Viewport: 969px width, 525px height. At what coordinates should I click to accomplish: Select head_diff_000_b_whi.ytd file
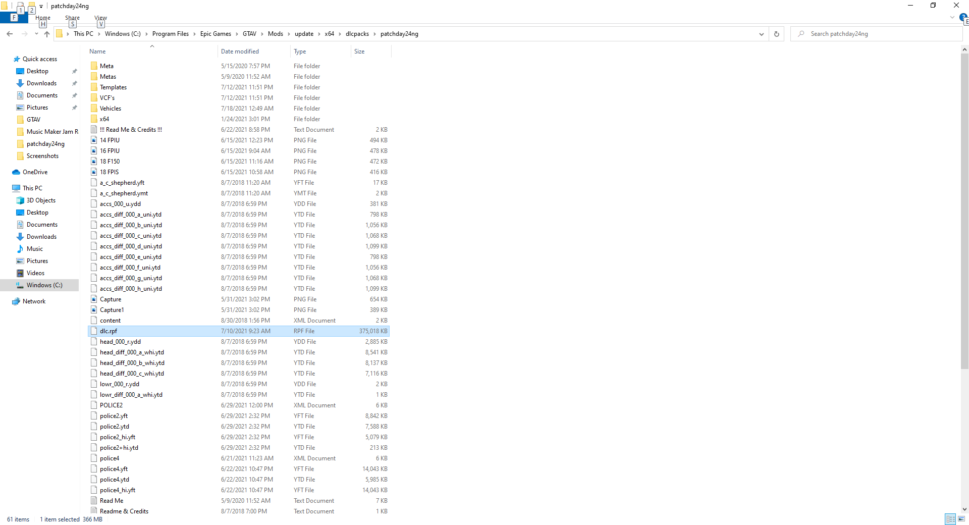coord(238,363)
